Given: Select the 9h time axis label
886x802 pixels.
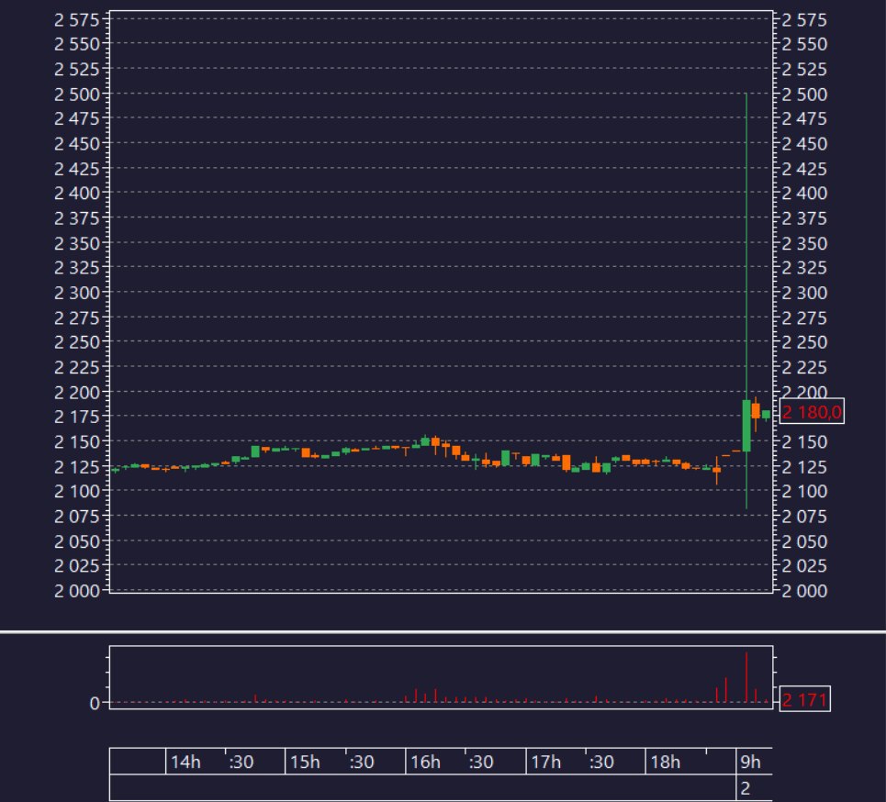Looking at the screenshot, I should pyautogui.click(x=750, y=762).
